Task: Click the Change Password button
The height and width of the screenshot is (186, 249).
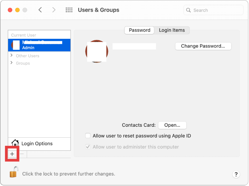Action: pos(203,46)
